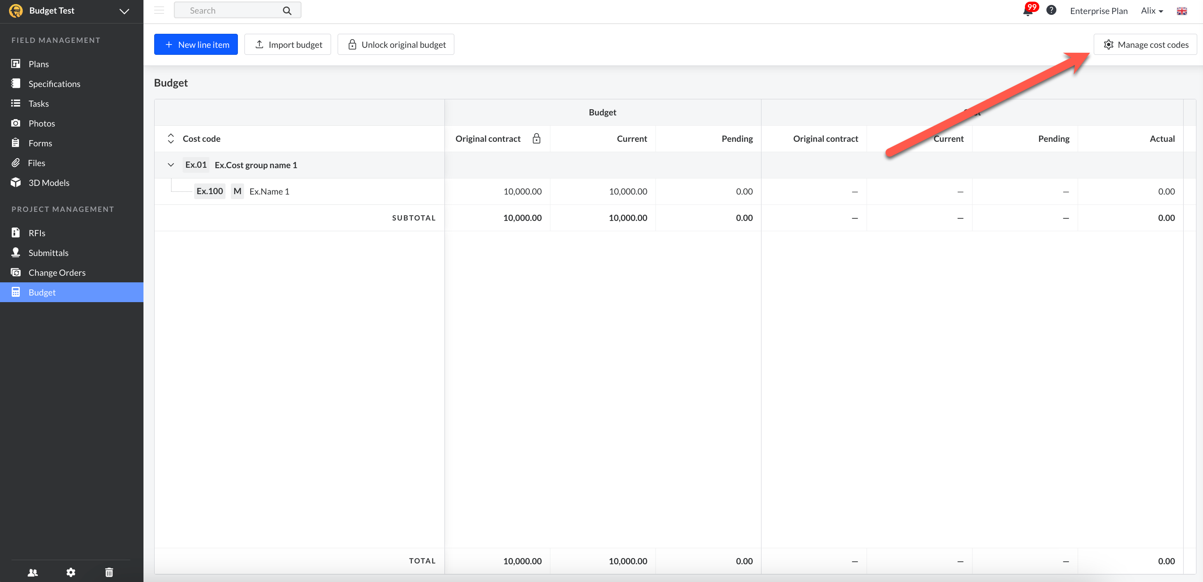Open the Submittals sidebar item
Screen dimensions: 1203x582
[x=48, y=253]
